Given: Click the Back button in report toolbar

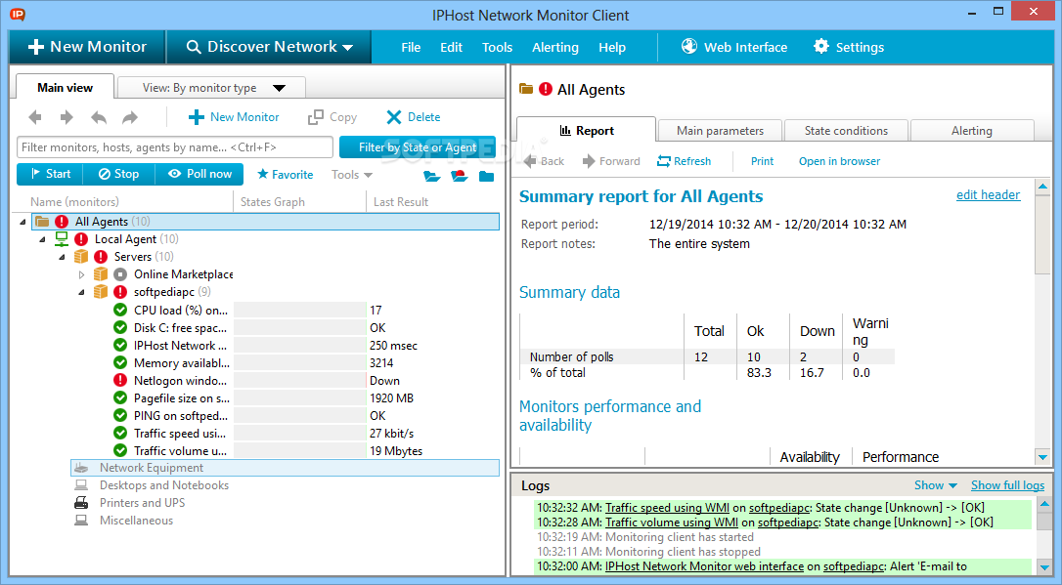Looking at the screenshot, I should coord(544,161).
